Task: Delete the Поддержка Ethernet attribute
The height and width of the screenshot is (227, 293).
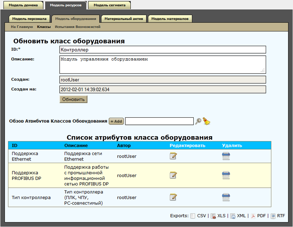Action: (x=226, y=156)
